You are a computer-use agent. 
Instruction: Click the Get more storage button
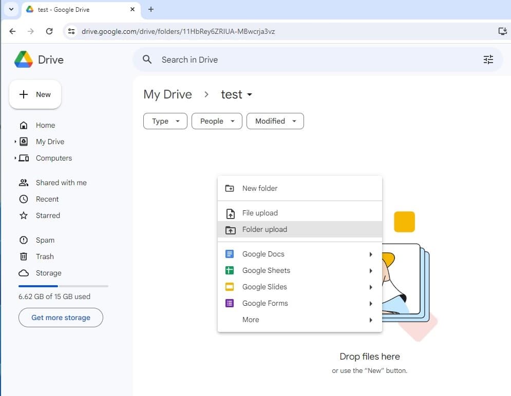pos(61,318)
